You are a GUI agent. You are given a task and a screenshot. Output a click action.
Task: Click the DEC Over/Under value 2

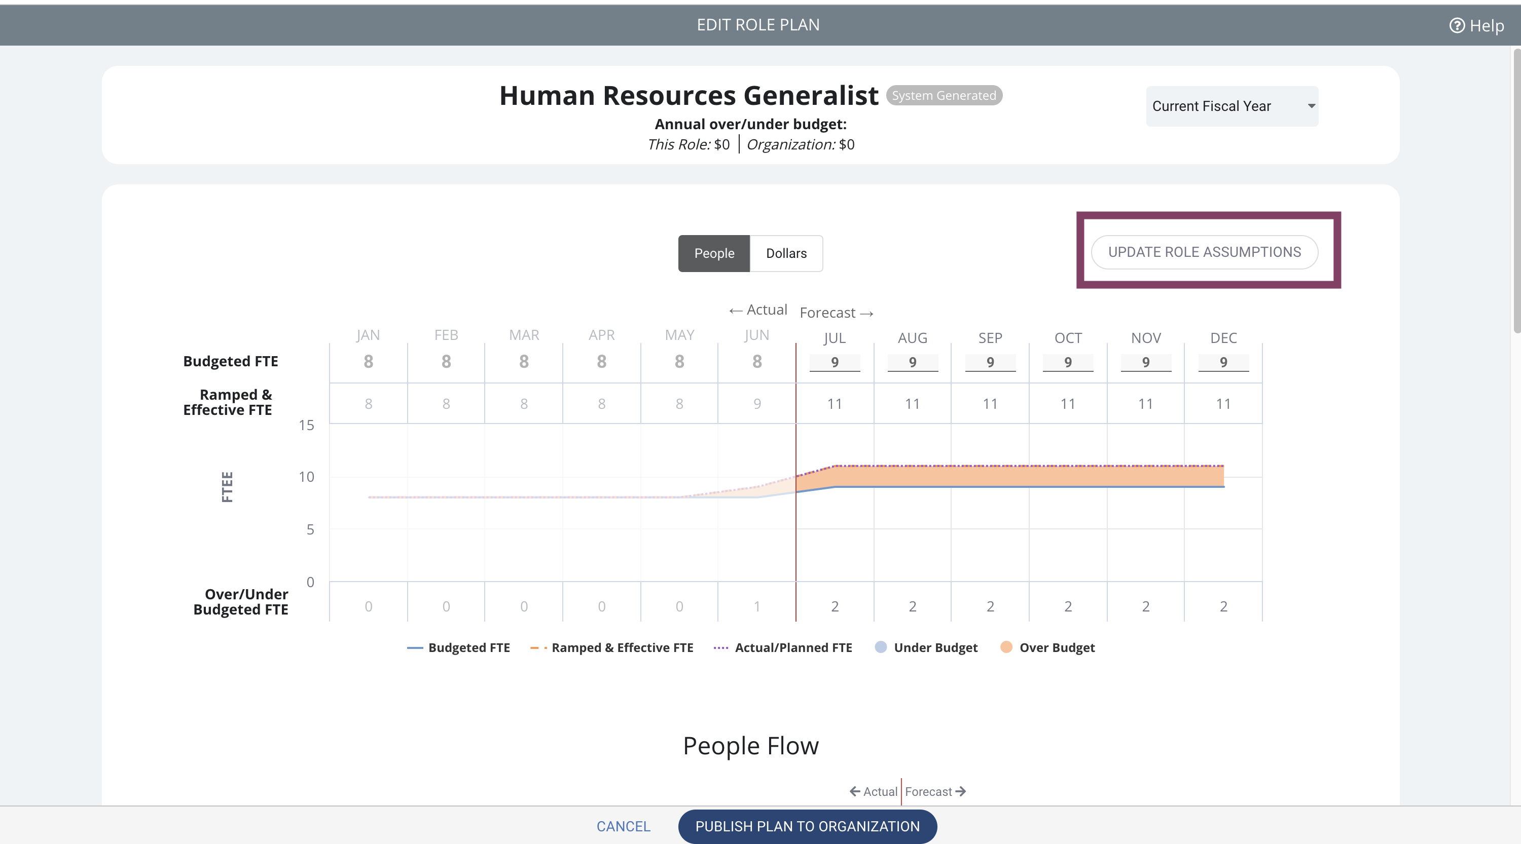(x=1223, y=606)
